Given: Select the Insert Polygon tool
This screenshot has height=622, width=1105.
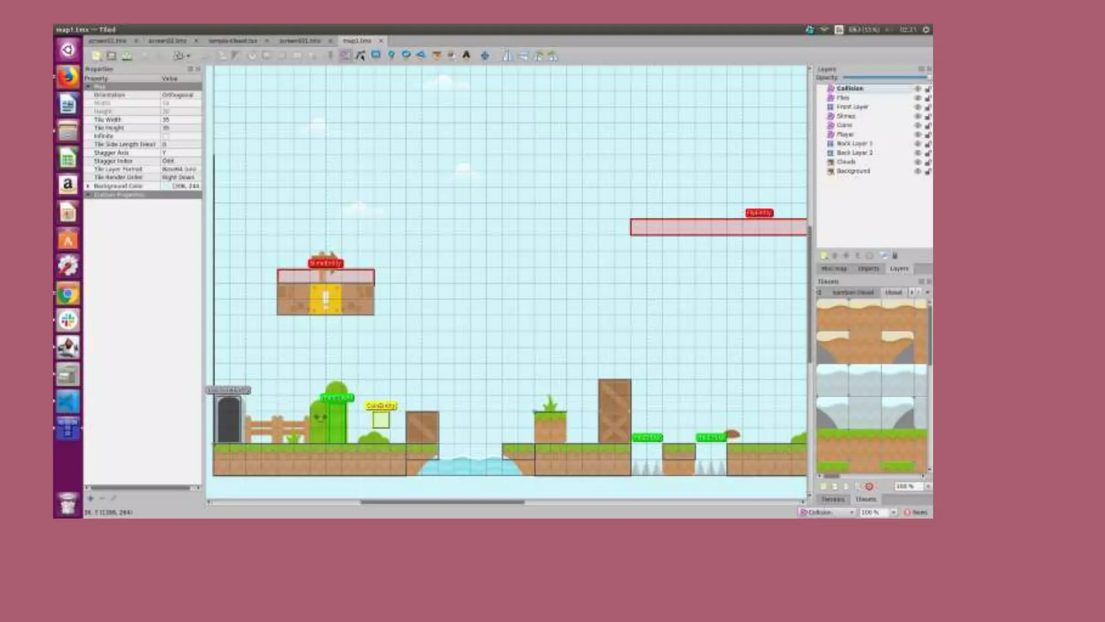Looking at the screenshot, I should pos(421,55).
